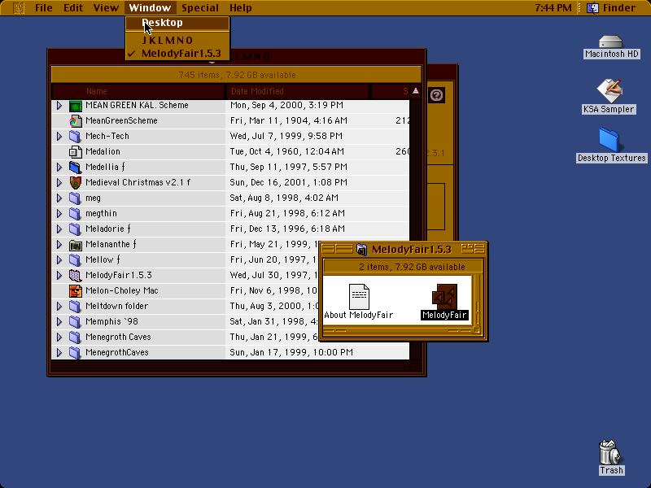Expand the megthin folder triangle

pyautogui.click(x=59, y=214)
